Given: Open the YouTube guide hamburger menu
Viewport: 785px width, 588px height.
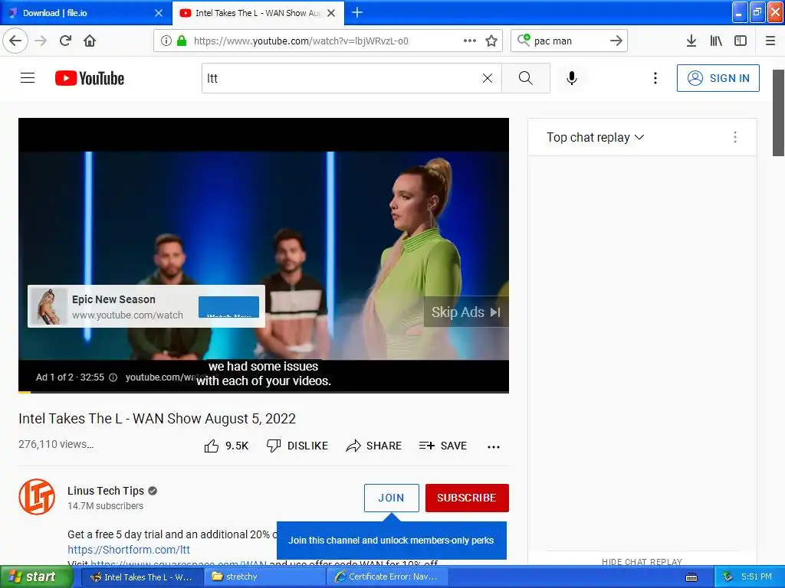Looking at the screenshot, I should (28, 78).
